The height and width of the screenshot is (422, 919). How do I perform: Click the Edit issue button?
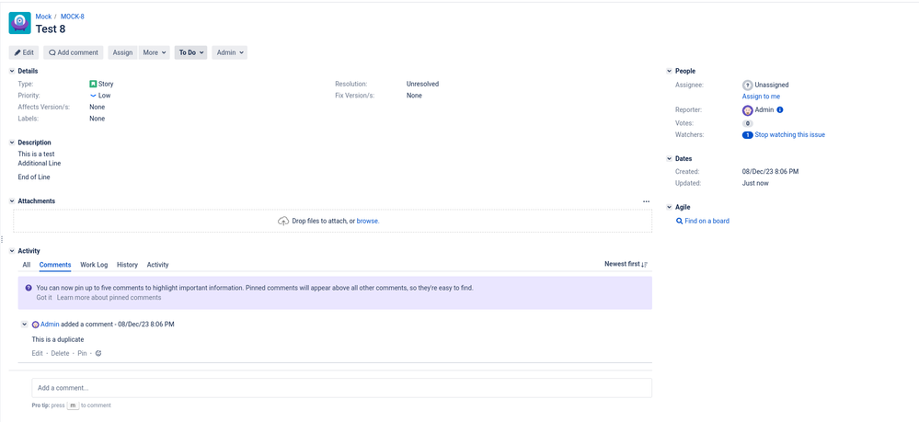click(x=24, y=52)
